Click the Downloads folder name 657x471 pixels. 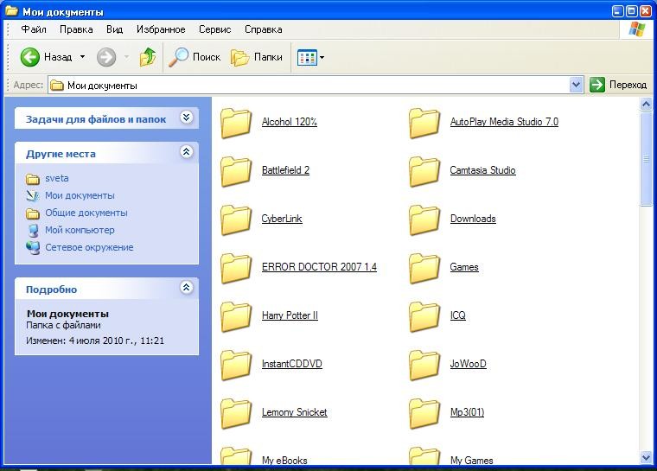pos(473,219)
